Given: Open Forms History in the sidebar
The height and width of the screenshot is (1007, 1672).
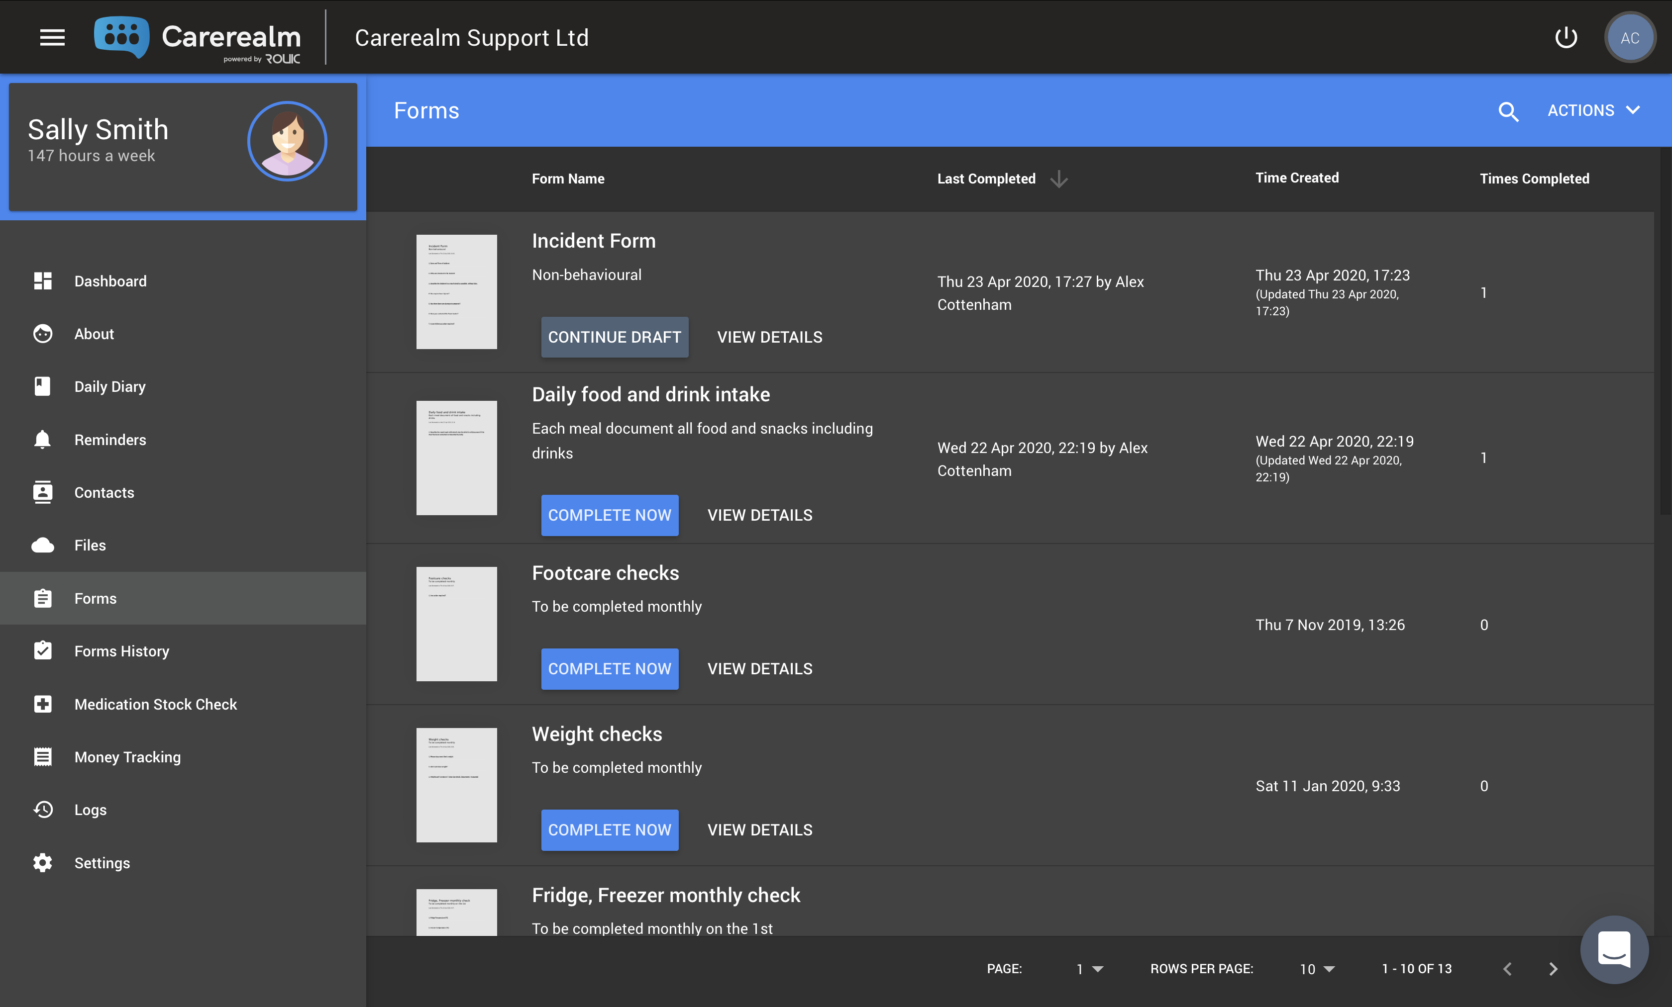Looking at the screenshot, I should click(x=183, y=651).
